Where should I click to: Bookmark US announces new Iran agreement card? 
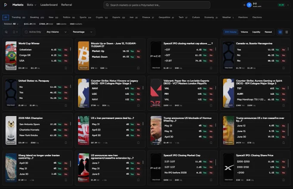(x=138, y=180)
